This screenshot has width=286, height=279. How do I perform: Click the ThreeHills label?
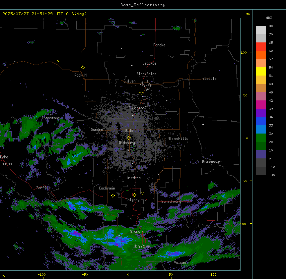click(x=178, y=139)
